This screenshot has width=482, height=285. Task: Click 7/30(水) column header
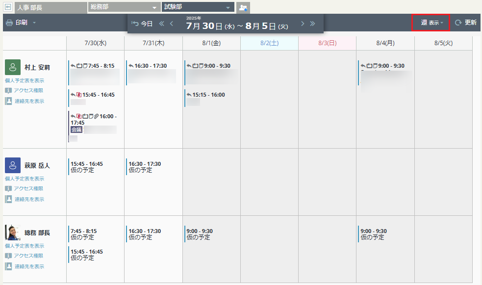[x=95, y=43]
